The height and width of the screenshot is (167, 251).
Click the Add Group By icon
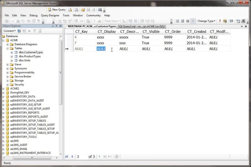231,21
